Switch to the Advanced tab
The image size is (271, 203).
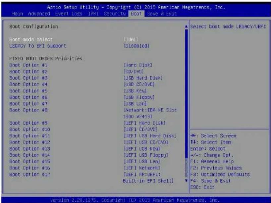[x=39, y=14]
